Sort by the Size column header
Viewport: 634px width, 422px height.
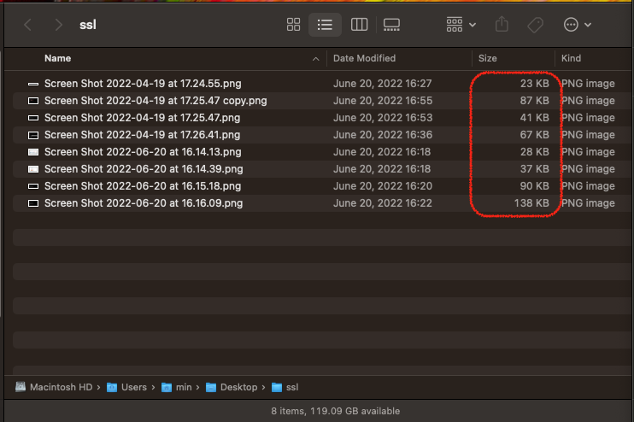pos(488,58)
